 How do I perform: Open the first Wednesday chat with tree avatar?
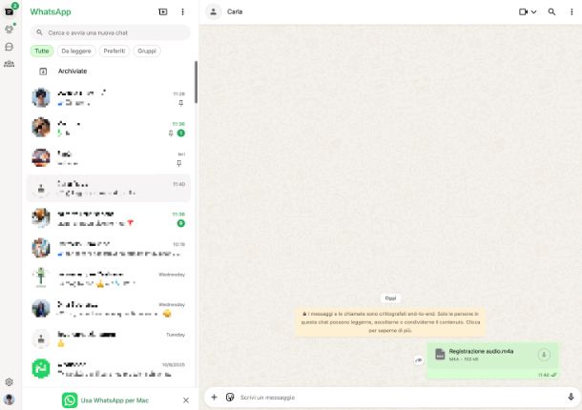[x=109, y=278]
